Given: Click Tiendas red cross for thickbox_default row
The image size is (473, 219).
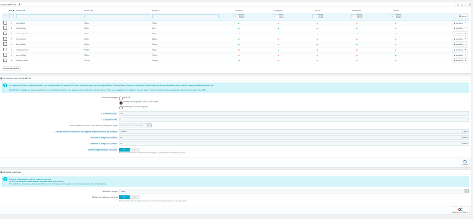Looking at the screenshot, I should point(396,61).
